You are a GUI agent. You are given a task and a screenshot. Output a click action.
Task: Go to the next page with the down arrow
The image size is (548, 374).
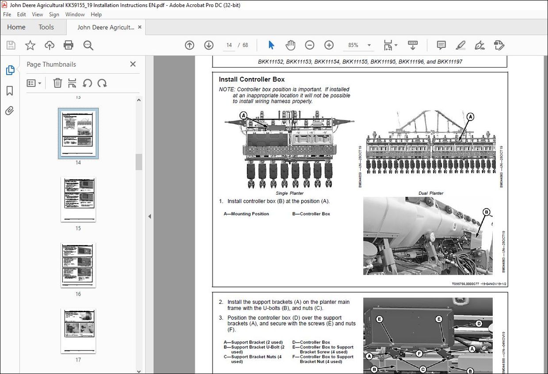pyautogui.click(x=208, y=45)
